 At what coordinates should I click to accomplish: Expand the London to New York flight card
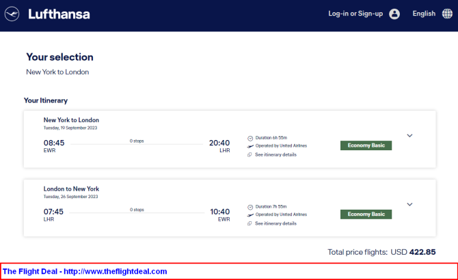click(409, 204)
